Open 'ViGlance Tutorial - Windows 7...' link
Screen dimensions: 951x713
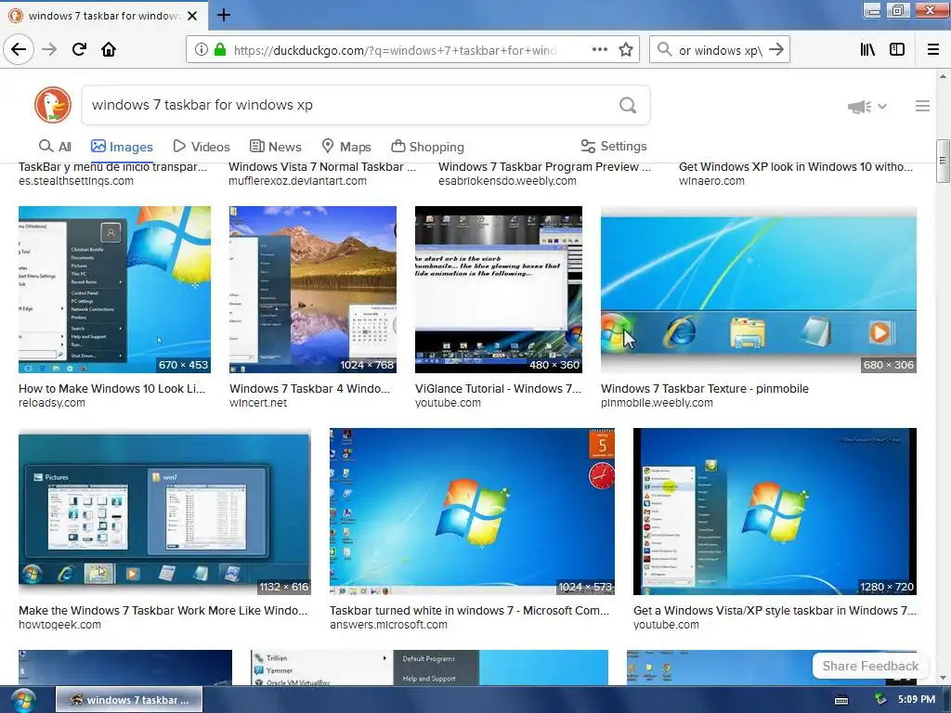pos(498,389)
